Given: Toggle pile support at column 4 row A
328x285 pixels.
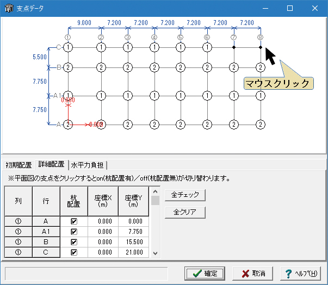Looking at the screenshot, I should [154, 125].
